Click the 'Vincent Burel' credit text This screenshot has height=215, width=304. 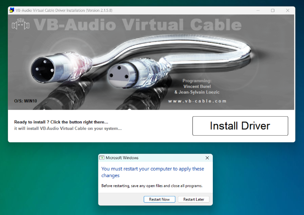pyautogui.click(x=197, y=87)
